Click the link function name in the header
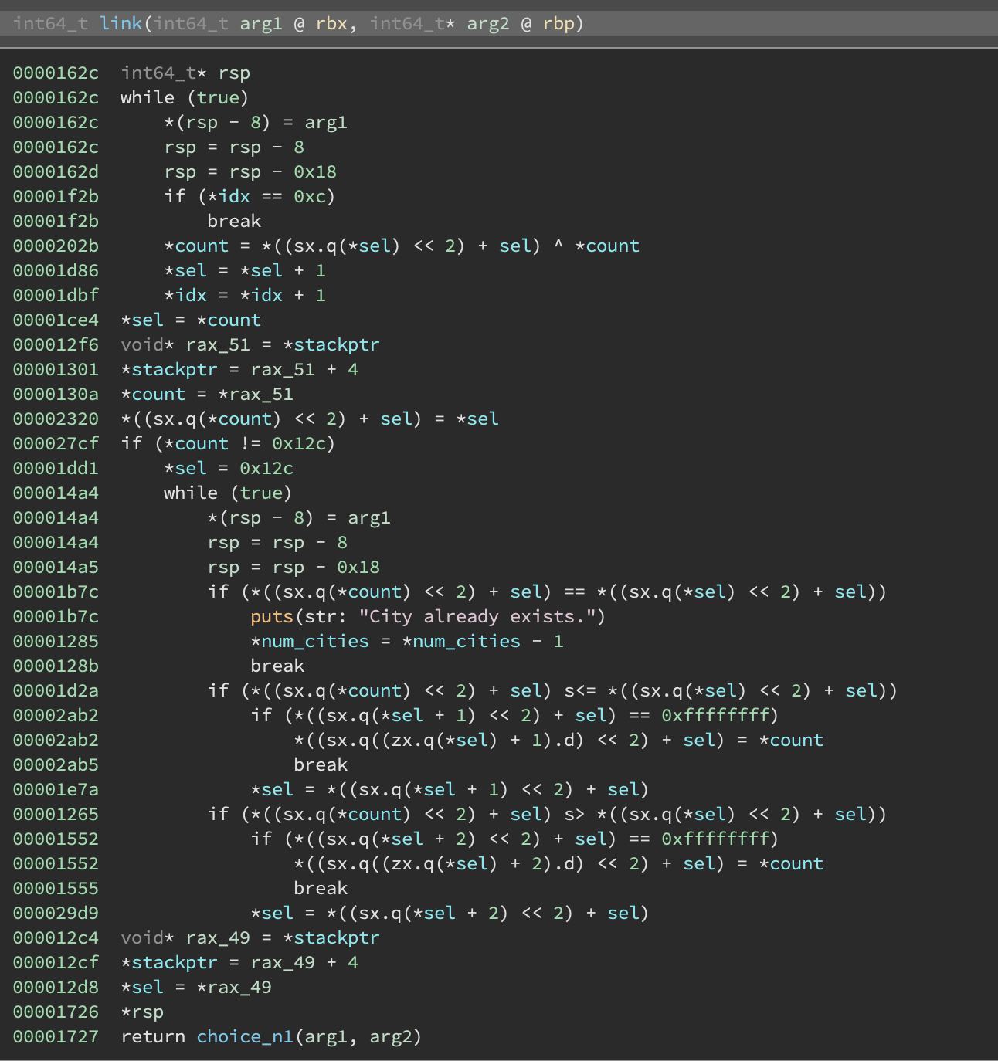This screenshot has width=998, height=1061. pyautogui.click(x=121, y=23)
